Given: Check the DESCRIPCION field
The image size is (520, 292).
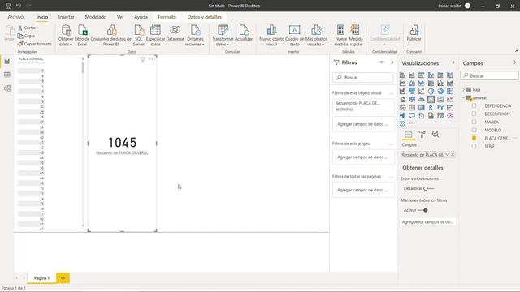Looking at the screenshot, I should pos(474,114).
